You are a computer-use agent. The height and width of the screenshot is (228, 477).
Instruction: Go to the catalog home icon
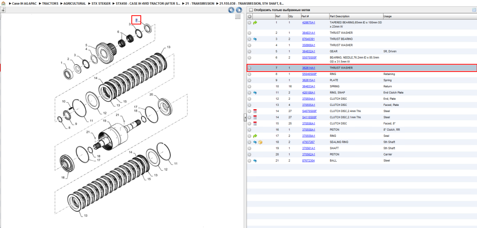click(3, 3)
